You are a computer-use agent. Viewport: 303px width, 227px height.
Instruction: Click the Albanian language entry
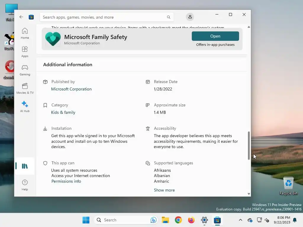162,176
